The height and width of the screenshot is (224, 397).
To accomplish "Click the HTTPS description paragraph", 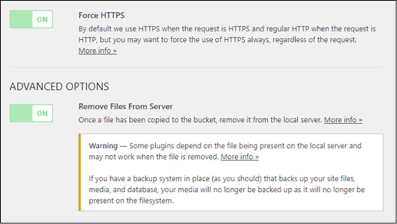I will 227,34.
